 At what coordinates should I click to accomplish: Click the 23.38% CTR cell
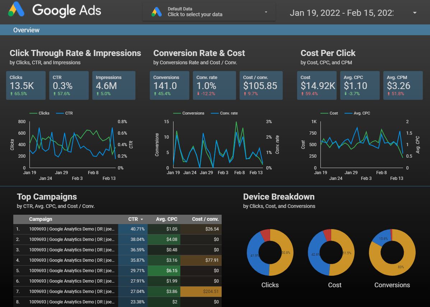click(x=133, y=302)
